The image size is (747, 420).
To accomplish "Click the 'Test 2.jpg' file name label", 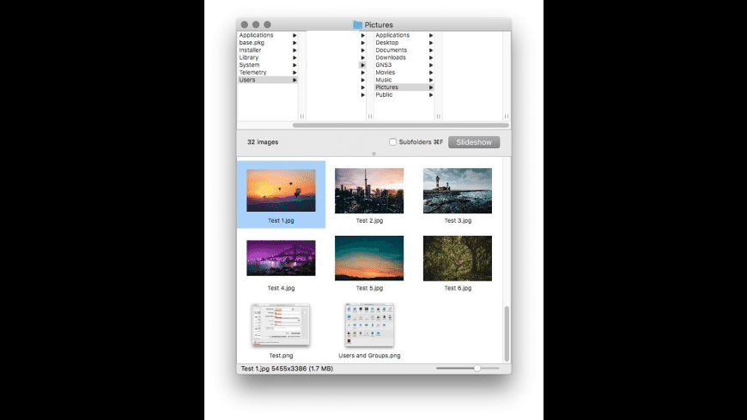I will [369, 220].
